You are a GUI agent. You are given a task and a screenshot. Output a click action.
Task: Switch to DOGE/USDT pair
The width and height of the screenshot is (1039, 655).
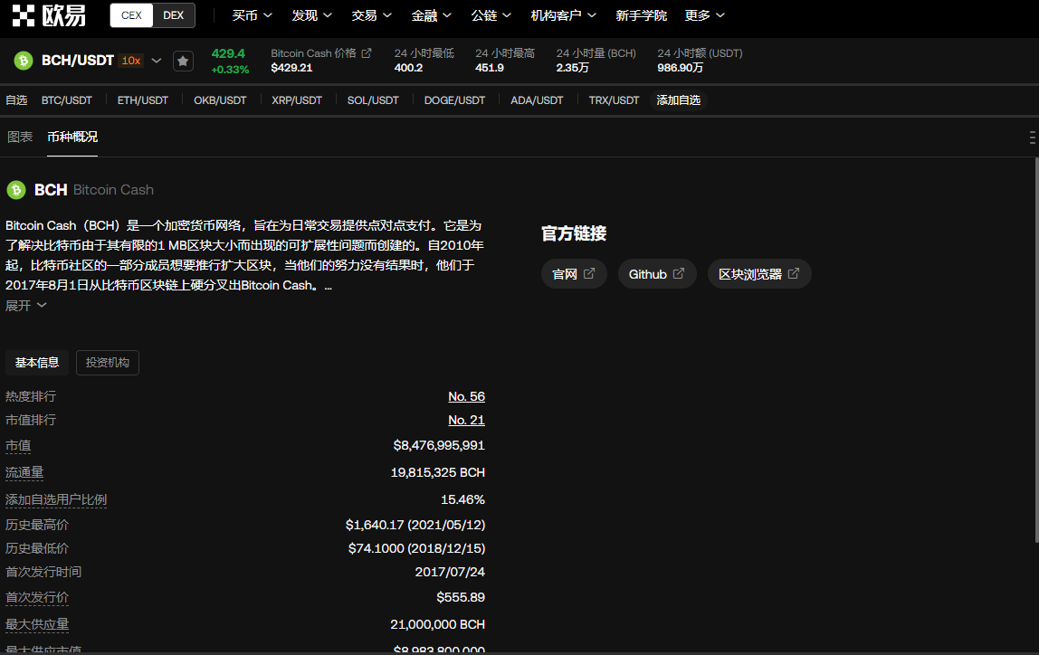[x=454, y=100]
